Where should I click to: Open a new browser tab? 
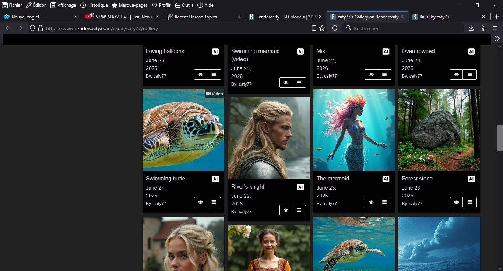point(496,17)
